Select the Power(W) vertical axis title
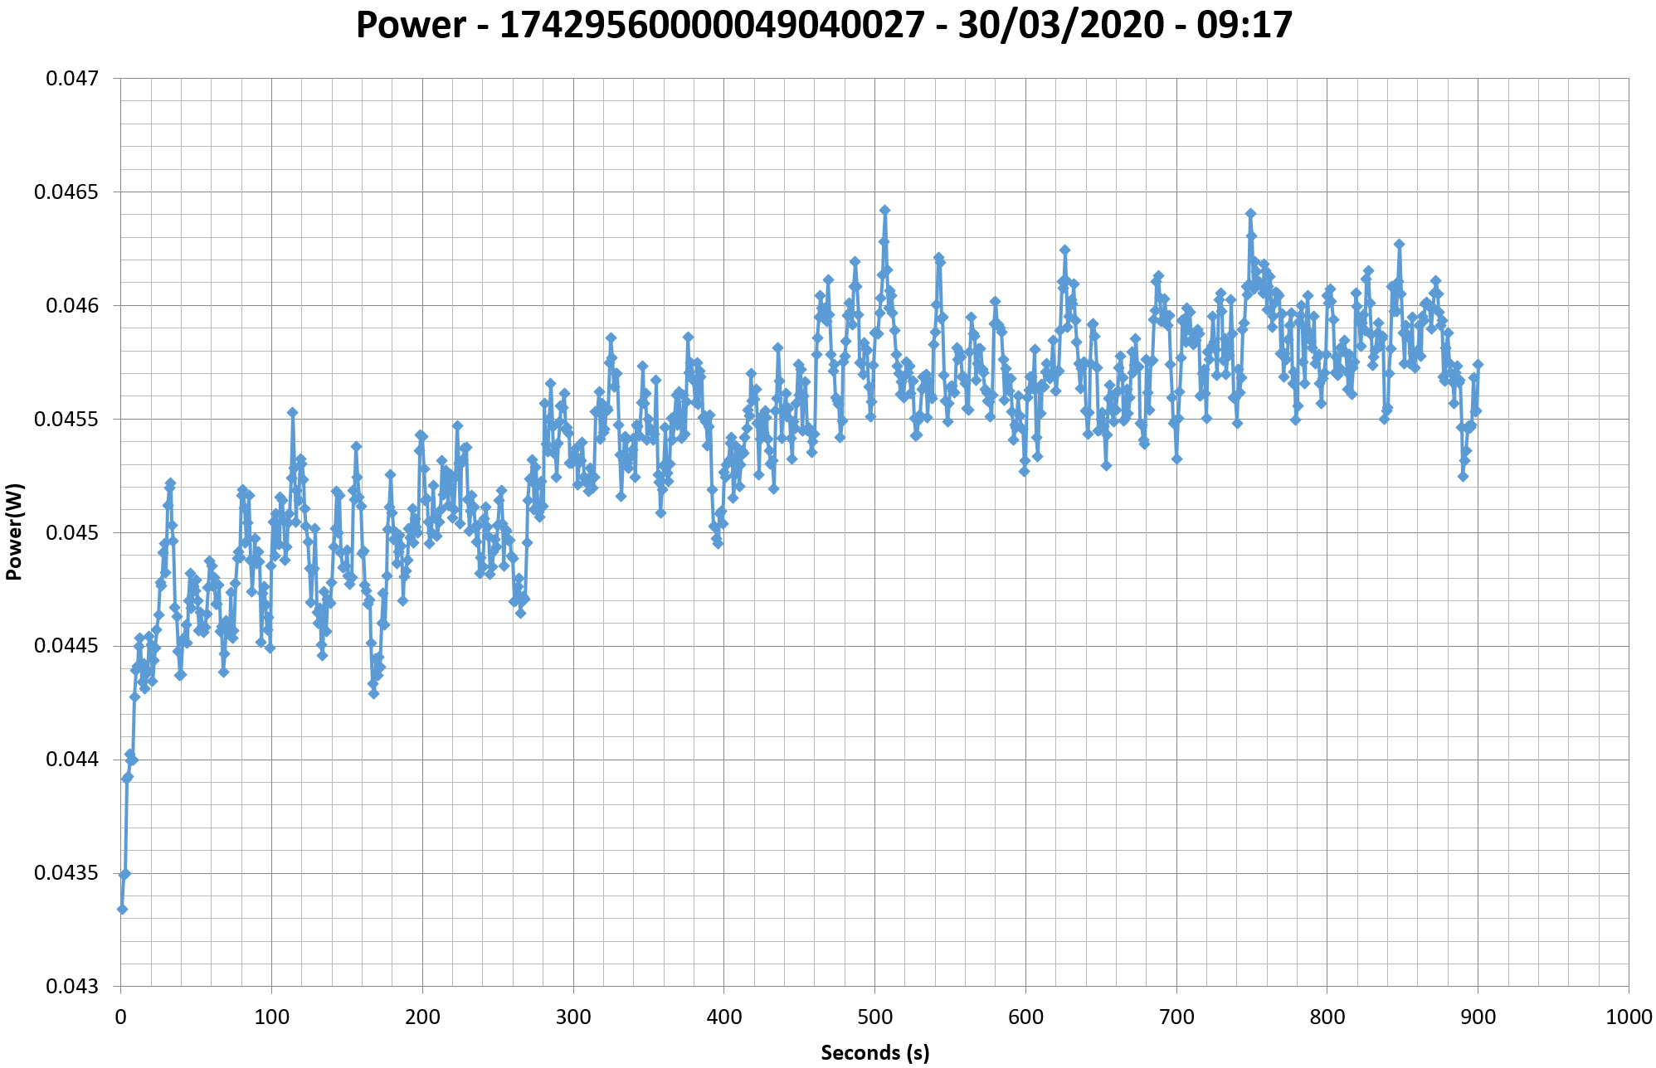 tap(14, 532)
